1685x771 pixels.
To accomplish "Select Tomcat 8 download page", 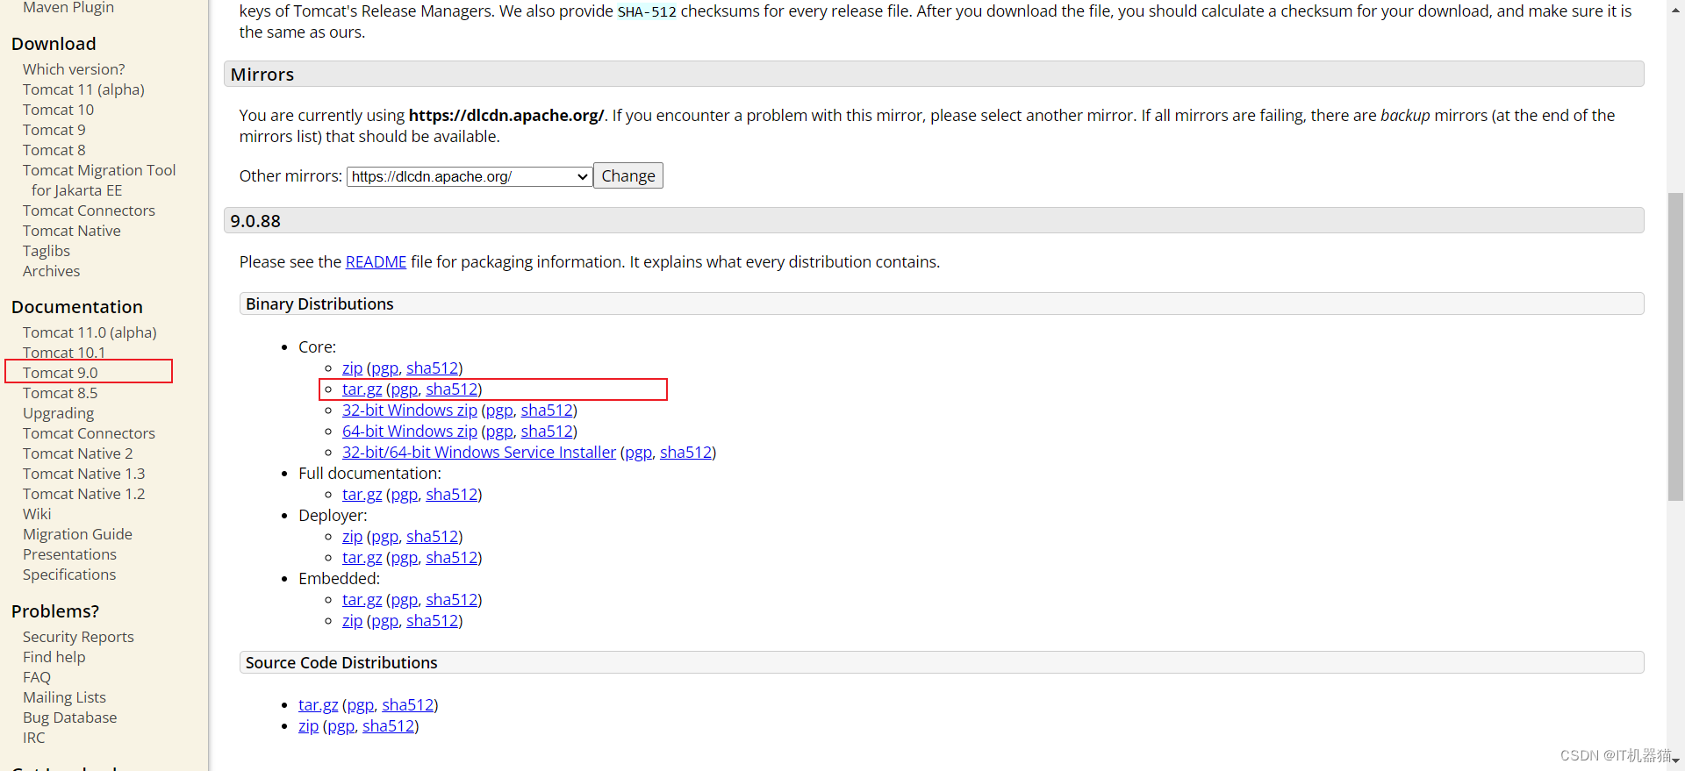I will pos(54,150).
